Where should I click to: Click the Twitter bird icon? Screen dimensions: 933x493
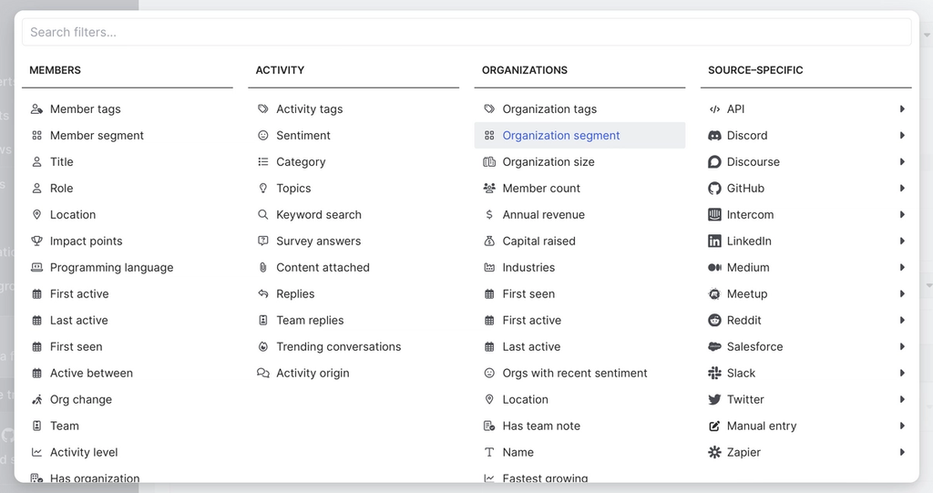click(714, 400)
